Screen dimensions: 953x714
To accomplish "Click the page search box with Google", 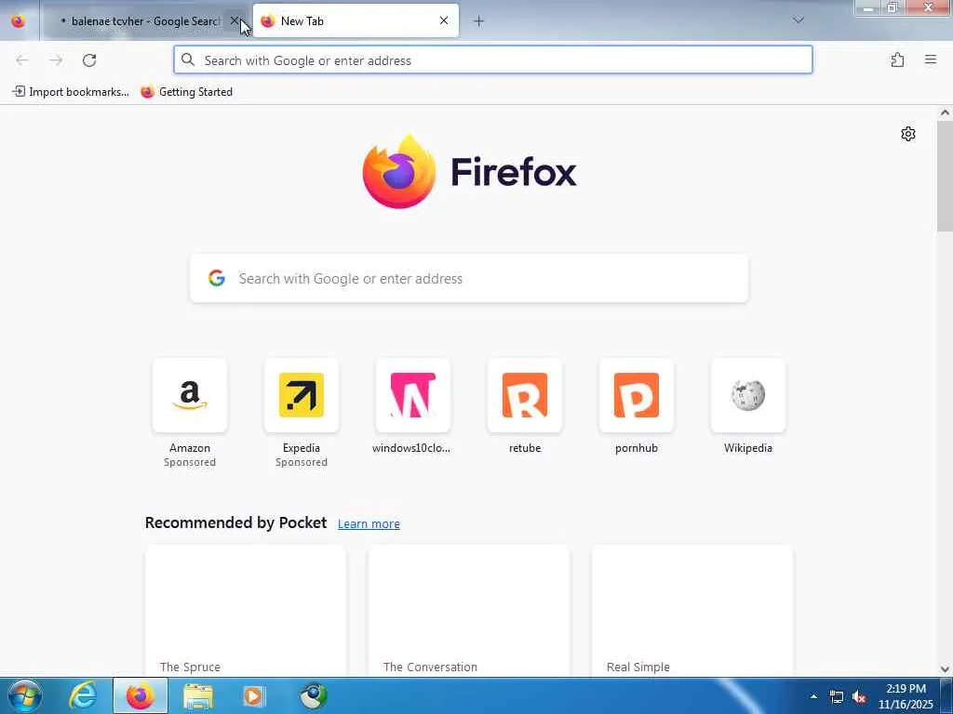I will coord(469,278).
